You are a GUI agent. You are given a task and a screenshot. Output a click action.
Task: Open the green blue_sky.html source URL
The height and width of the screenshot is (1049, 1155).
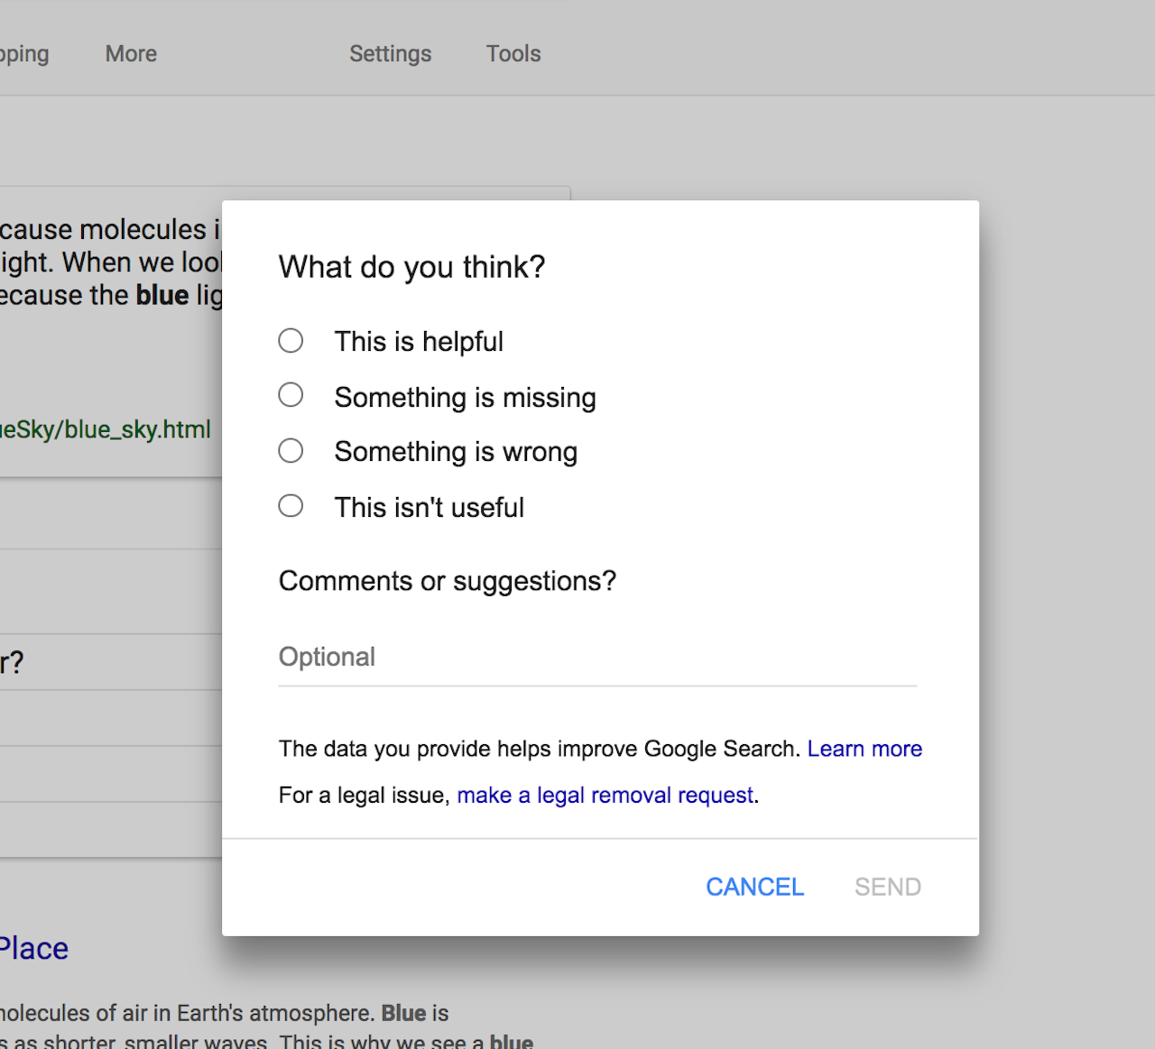[x=106, y=429]
